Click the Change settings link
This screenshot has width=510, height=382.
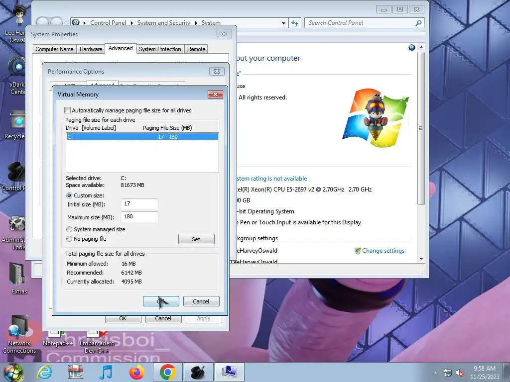click(383, 251)
